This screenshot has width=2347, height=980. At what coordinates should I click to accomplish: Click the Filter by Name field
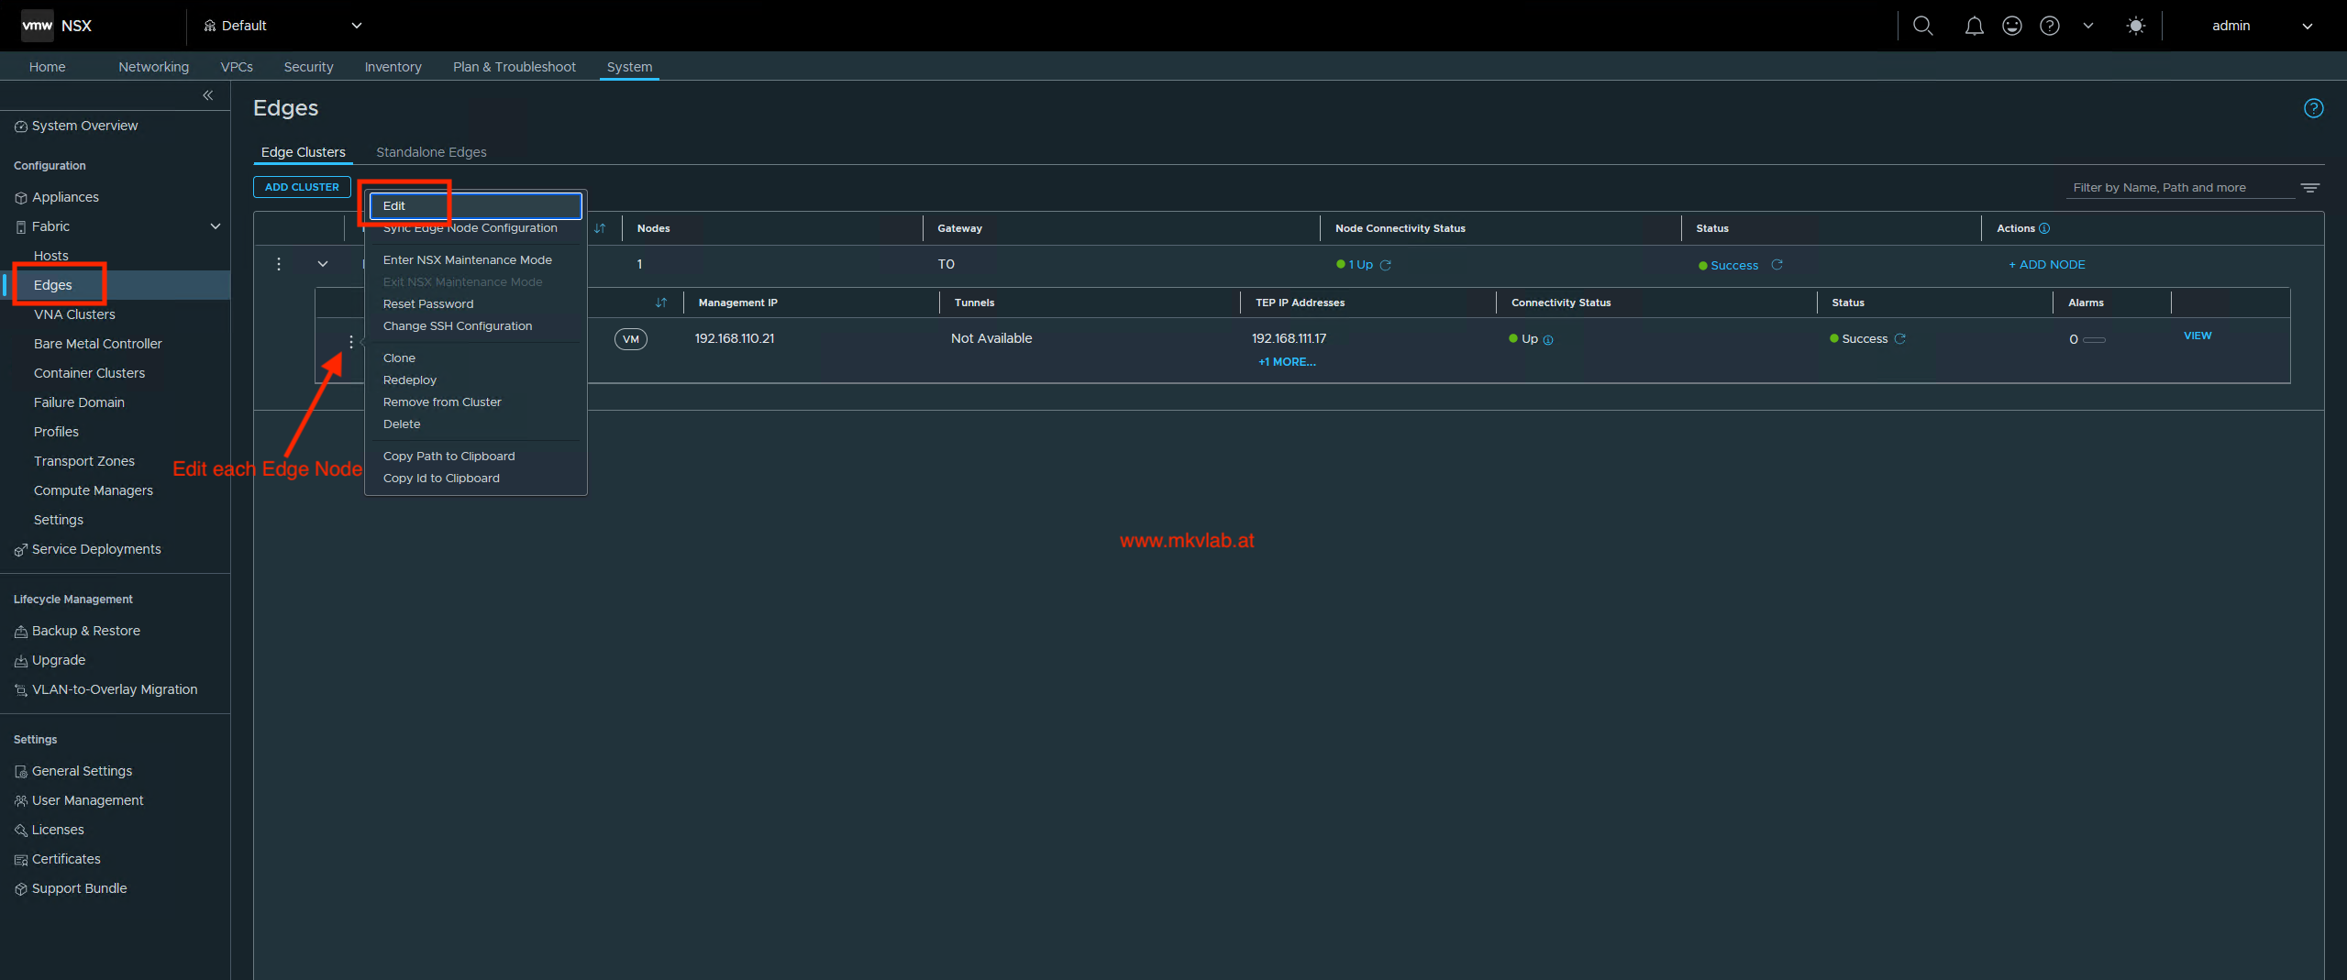[x=2179, y=188]
